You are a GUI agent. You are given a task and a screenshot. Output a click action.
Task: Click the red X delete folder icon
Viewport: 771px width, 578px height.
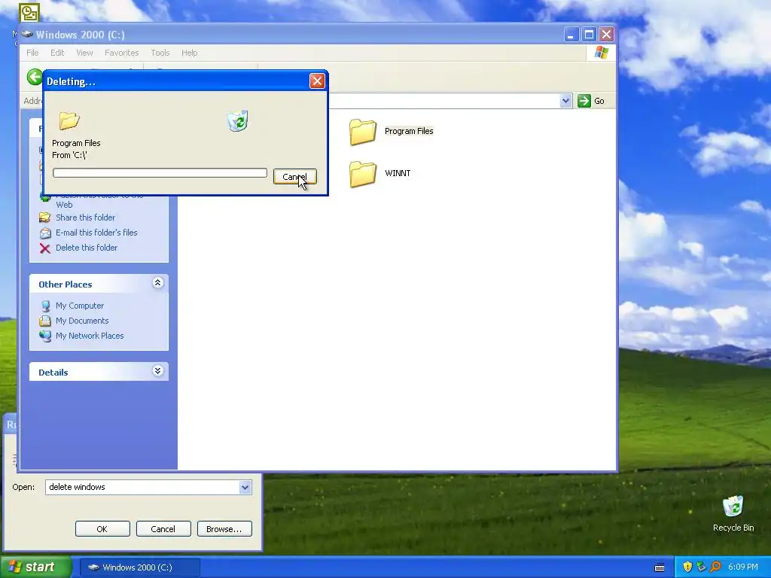(44, 248)
